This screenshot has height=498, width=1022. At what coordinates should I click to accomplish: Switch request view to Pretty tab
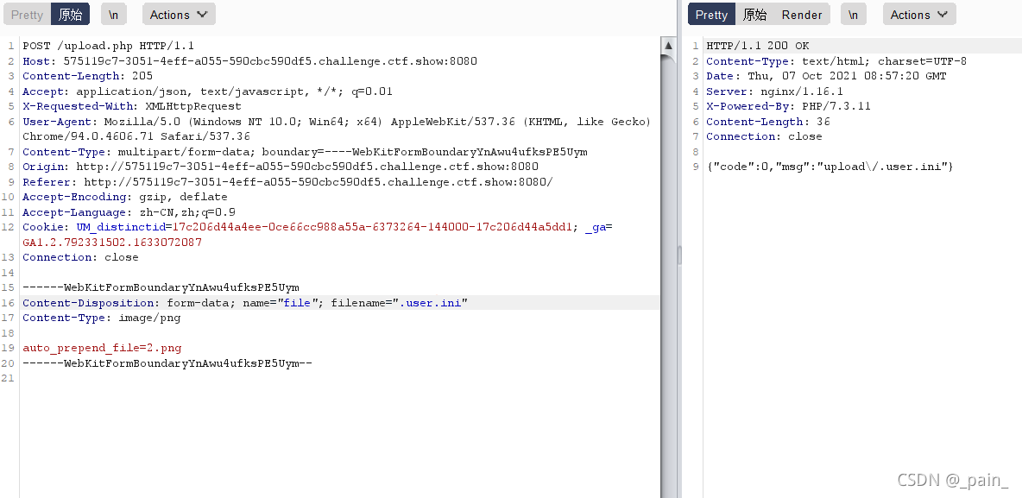pyautogui.click(x=27, y=15)
